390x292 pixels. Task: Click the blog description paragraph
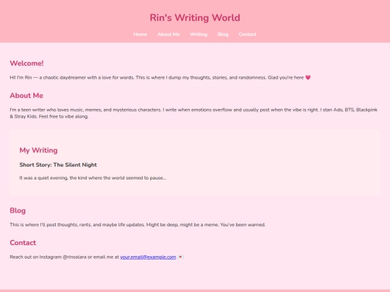click(137, 225)
